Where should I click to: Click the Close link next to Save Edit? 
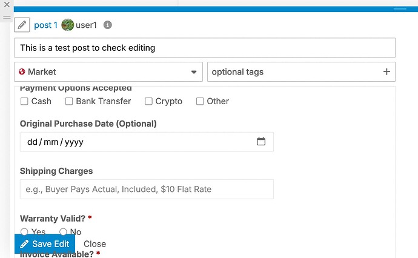coord(95,244)
